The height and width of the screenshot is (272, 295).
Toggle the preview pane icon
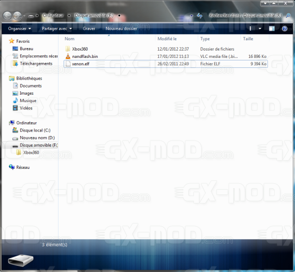point(272,28)
